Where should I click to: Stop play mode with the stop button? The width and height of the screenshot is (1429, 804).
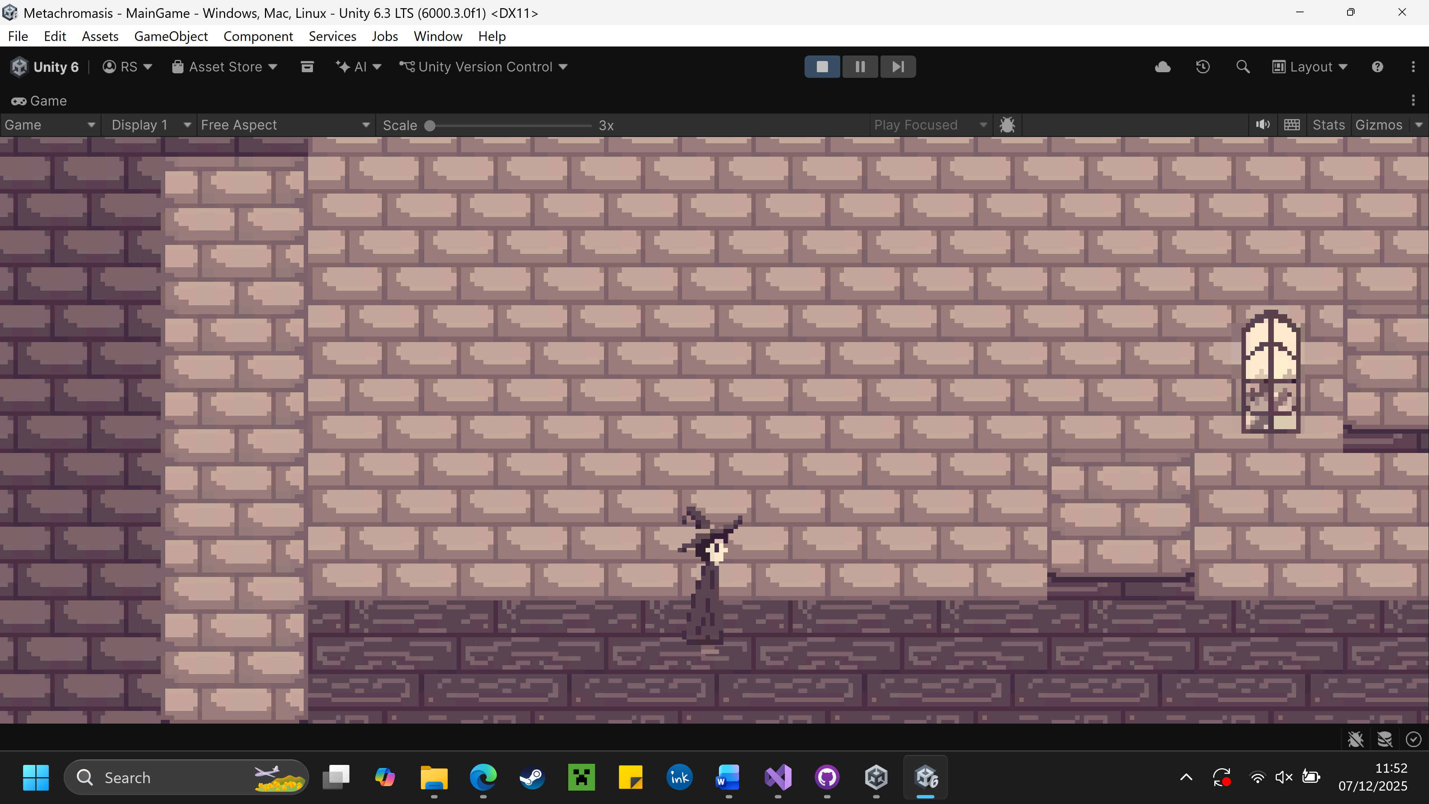tap(822, 67)
